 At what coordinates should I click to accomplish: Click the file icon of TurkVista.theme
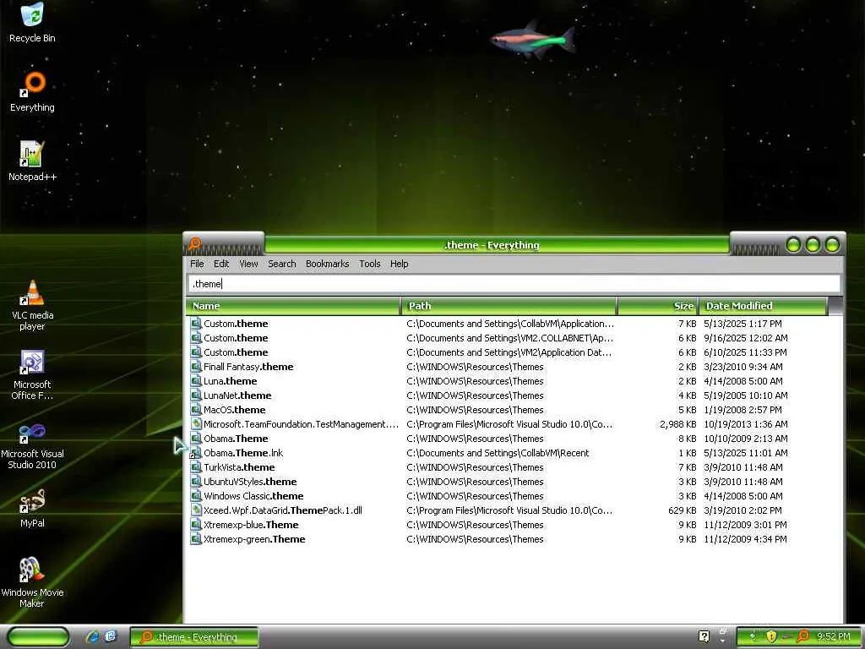(x=196, y=466)
